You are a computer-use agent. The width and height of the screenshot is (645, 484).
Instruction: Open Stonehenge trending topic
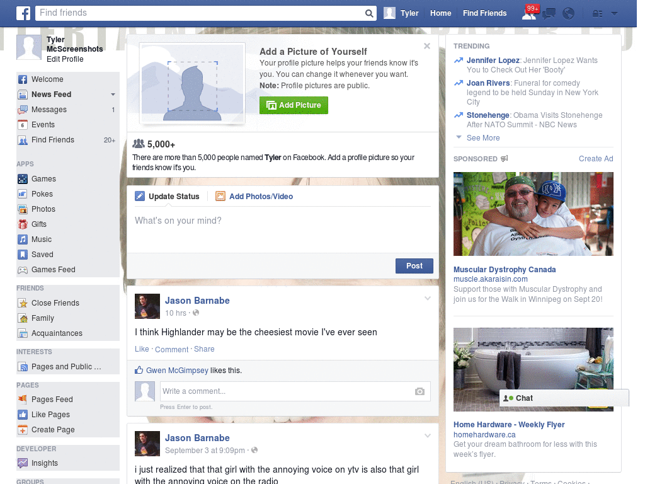(488, 115)
